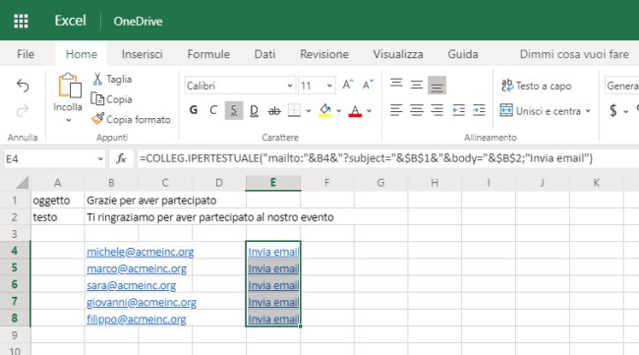
Task: Click the fx insert function icon
Action: tap(121, 158)
